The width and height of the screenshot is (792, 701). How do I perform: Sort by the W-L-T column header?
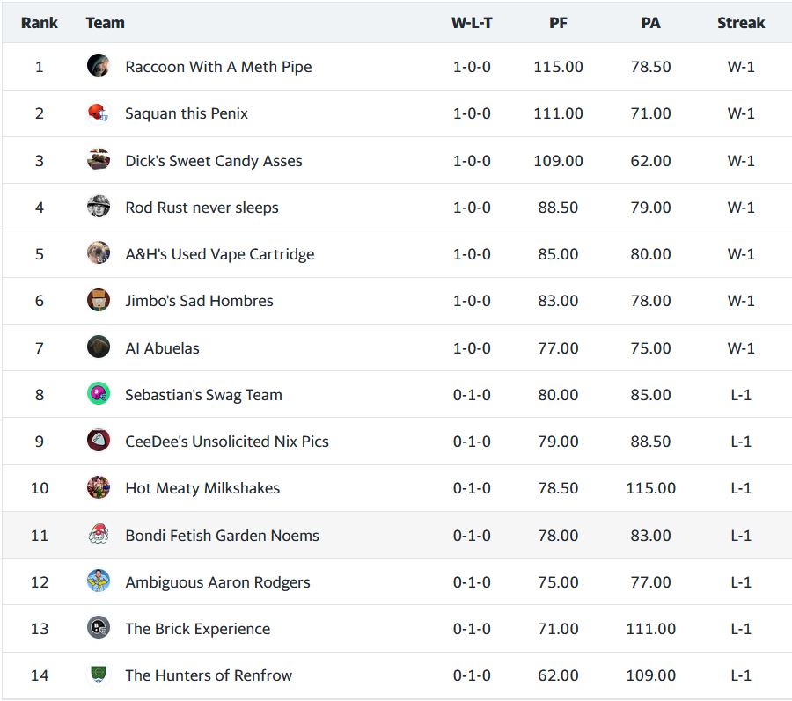pyautogui.click(x=472, y=23)
